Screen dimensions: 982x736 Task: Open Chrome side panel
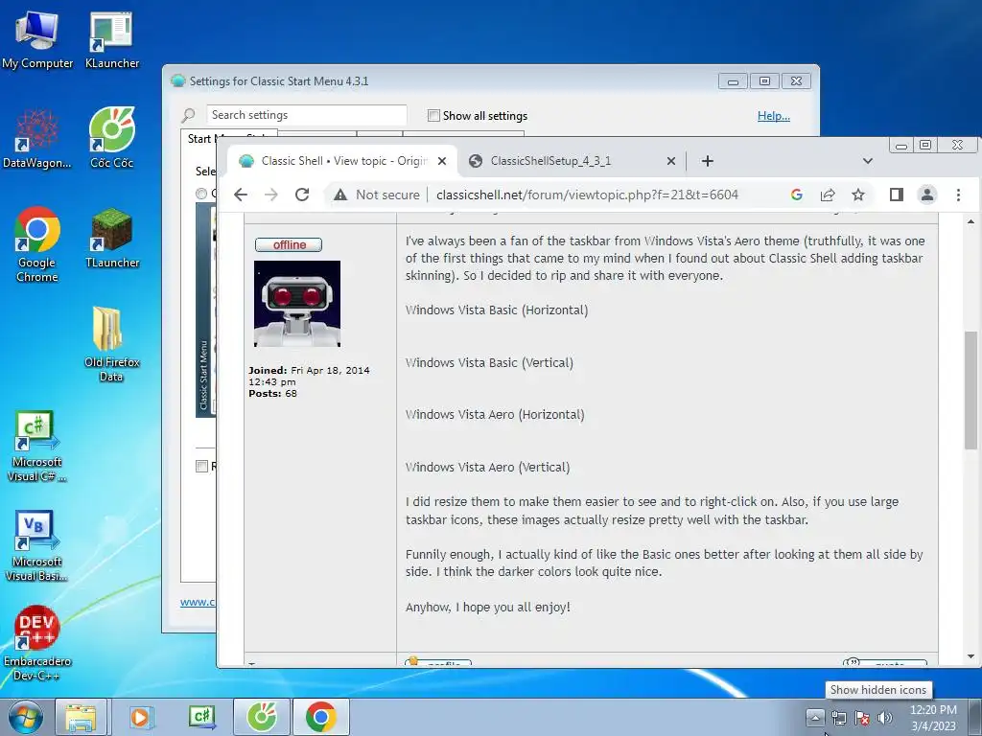coord(897,195)
